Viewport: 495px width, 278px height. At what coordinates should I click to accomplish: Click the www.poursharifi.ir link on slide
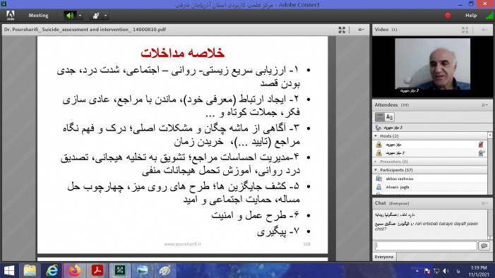tap(182, 244)
